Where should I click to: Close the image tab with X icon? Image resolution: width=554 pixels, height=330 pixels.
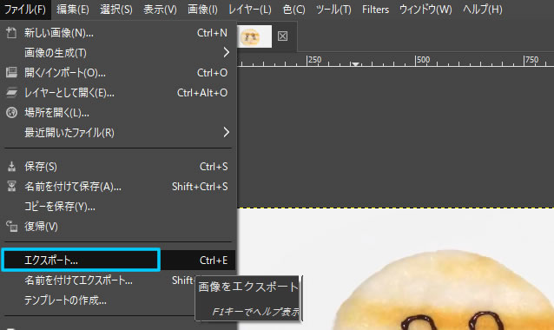282,36
